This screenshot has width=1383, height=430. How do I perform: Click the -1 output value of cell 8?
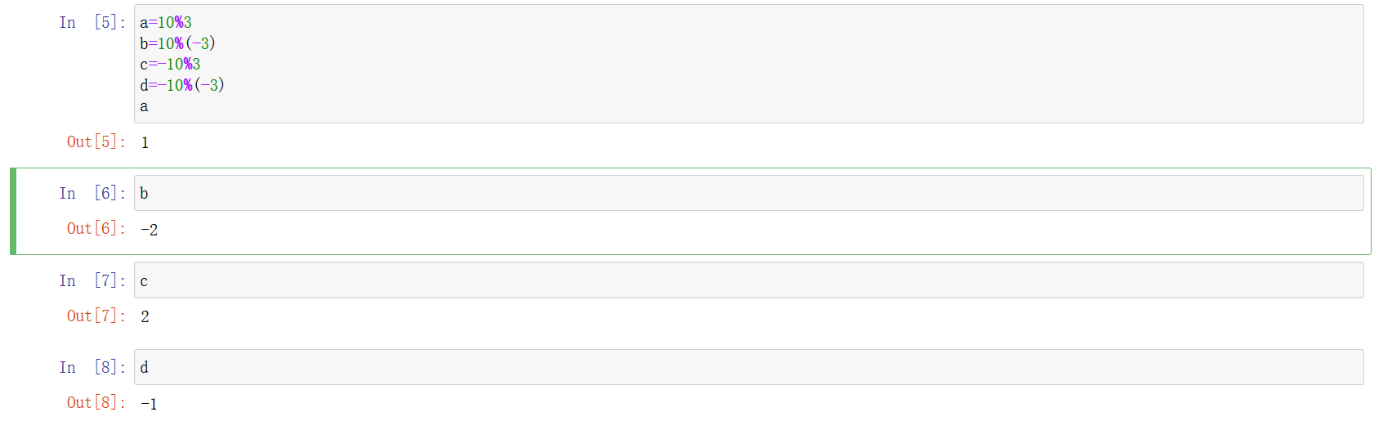[149, 404]
